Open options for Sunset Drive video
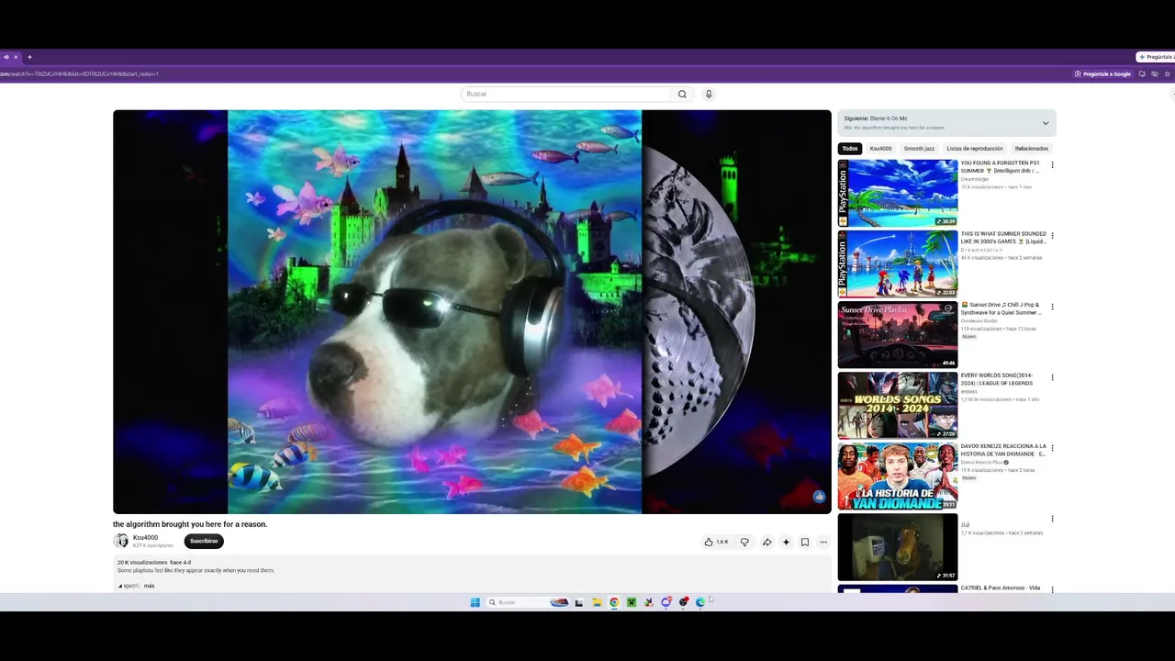This screenshot has height=661, width=1175. 1052,307
